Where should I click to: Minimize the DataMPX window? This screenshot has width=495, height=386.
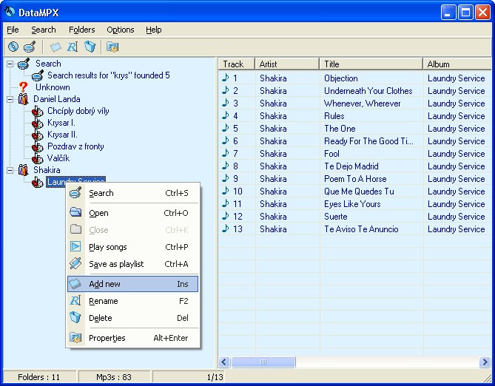(448, 13)
